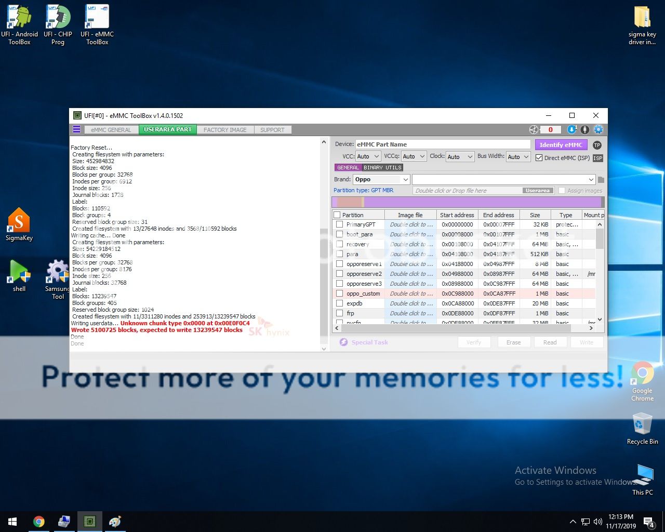Click the Identify eMMC button
The image size is (665, 532).
tap(561, 145)
